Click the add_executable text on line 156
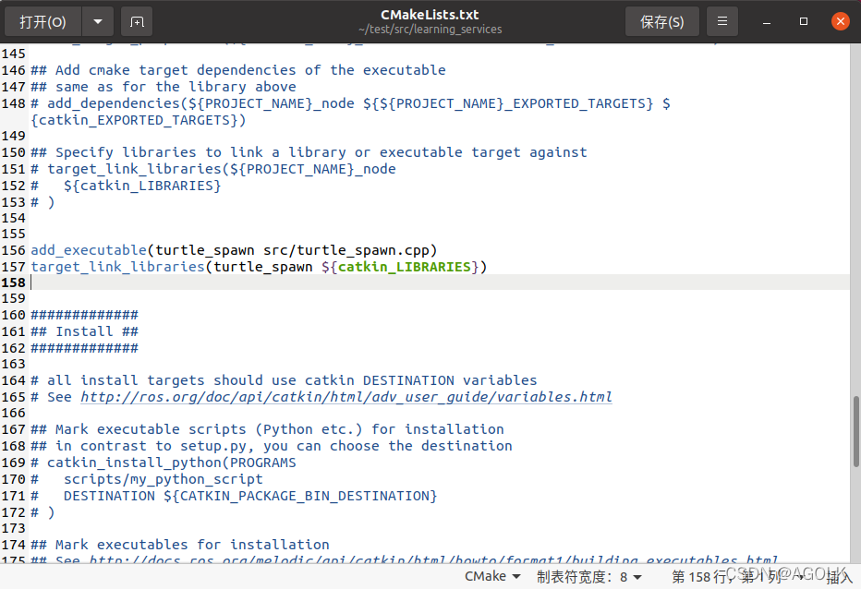Screen dimensions: 861x589 [x=89, y=250]
